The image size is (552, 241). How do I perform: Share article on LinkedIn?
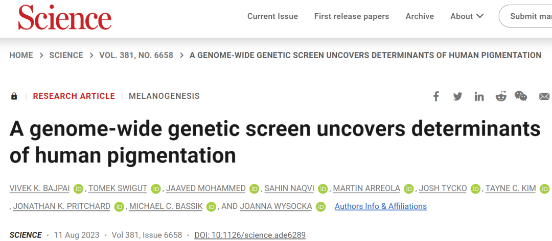point(479,96)
